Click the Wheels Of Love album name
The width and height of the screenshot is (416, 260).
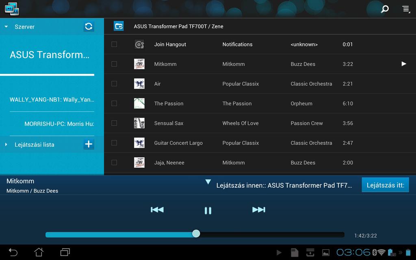(240, 123)
